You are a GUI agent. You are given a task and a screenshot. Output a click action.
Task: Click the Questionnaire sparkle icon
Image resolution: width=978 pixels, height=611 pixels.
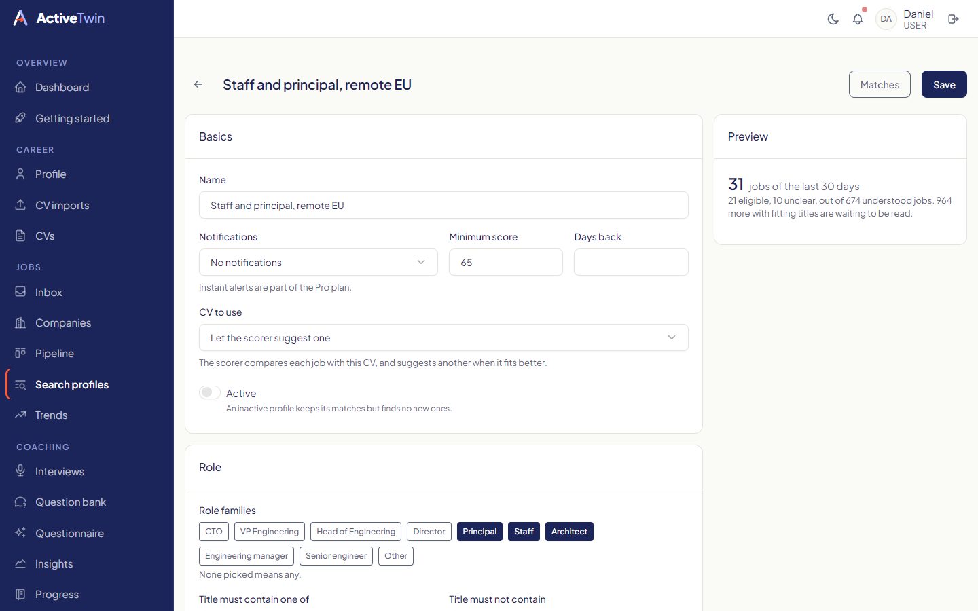click(x=20, y=533)
